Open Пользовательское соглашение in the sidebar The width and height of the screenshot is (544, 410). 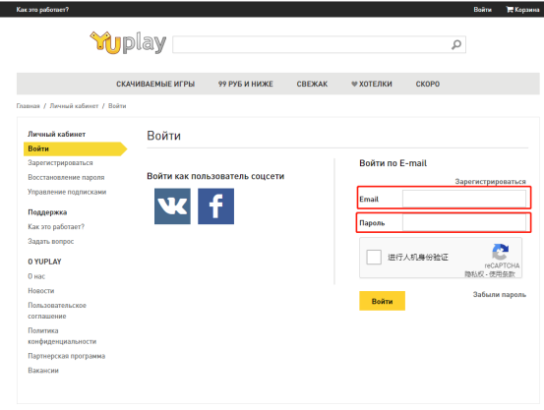click(57, 311)
